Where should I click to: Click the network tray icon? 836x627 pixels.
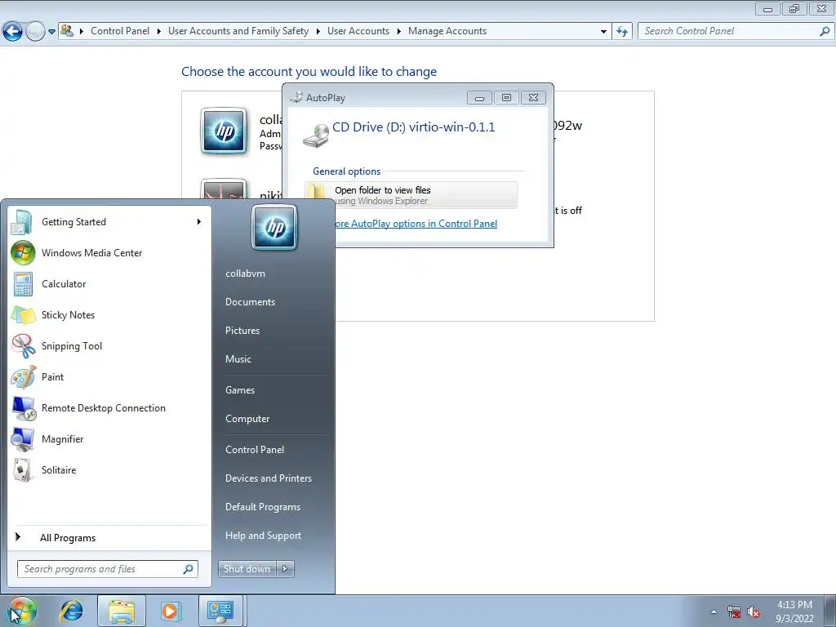pos(734,612)
